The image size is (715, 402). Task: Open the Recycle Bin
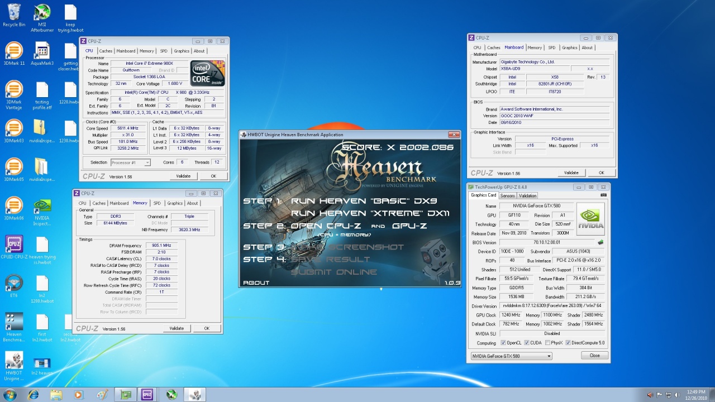(x=14, y=13)
